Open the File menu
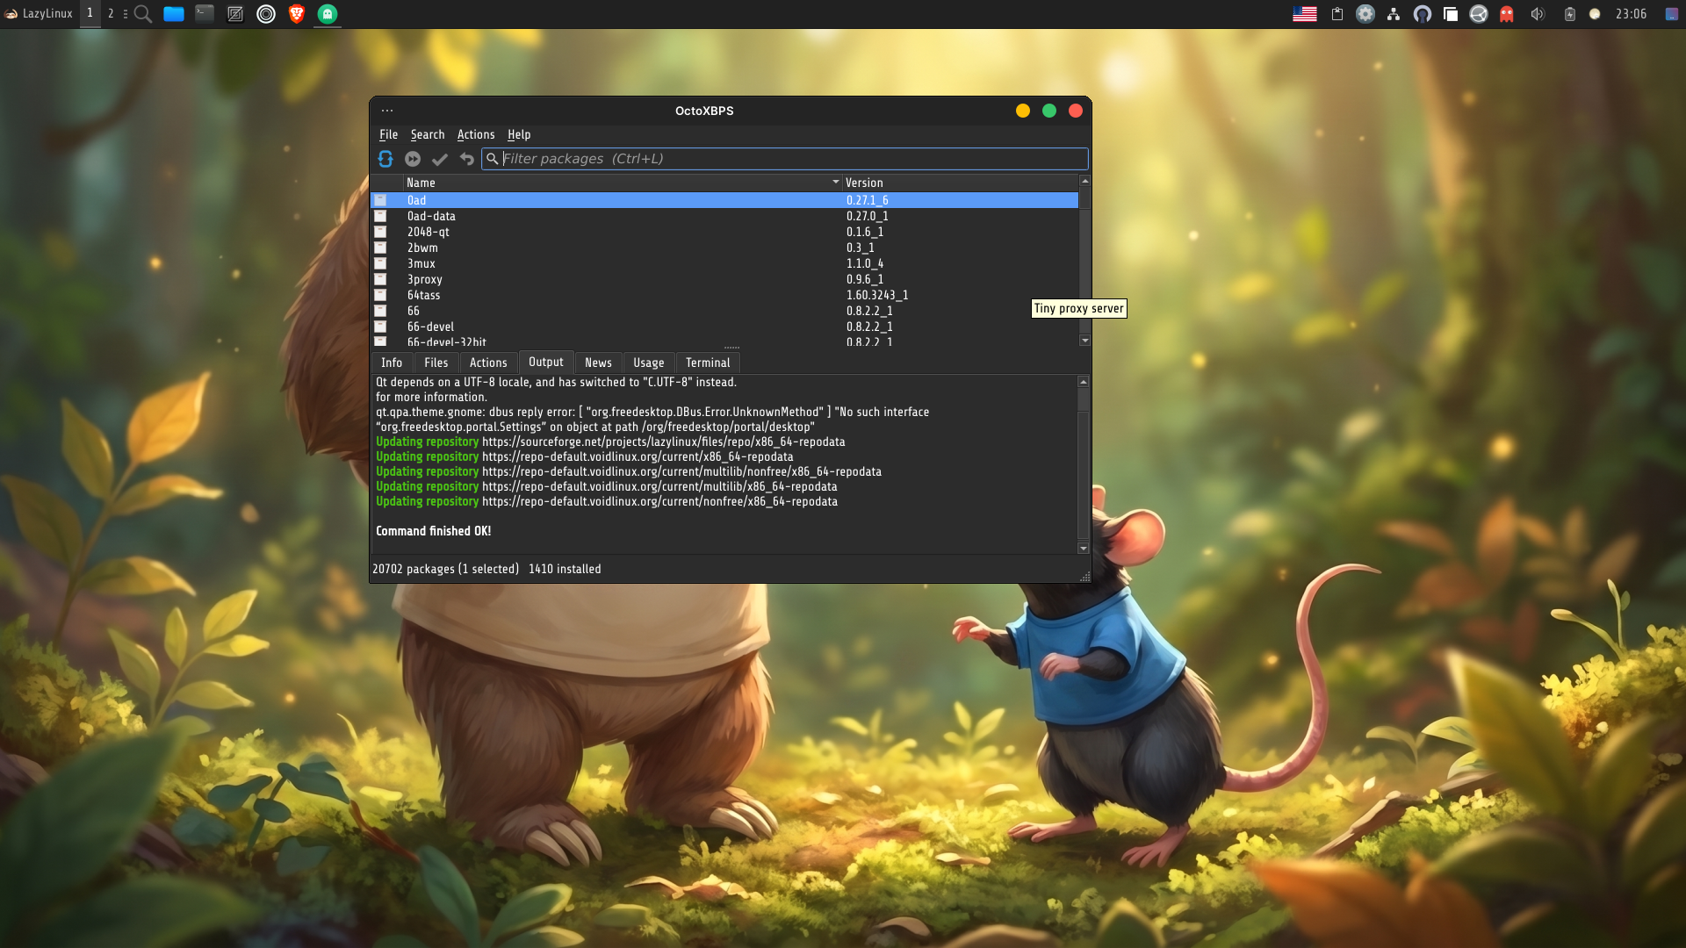Image resolution: width=1686 pixels, height=948 pixels. click(x=388, y=134)
